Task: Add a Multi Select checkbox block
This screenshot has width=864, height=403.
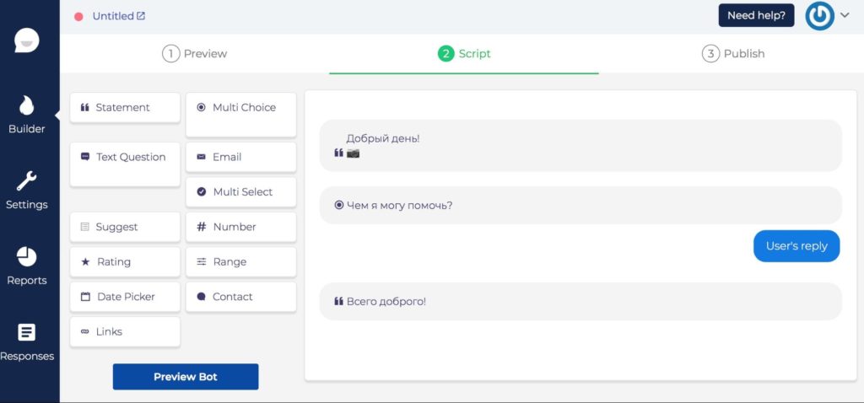Action: pos(240,192)
